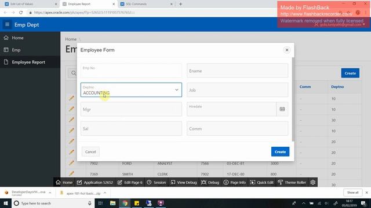Click the Deptno column header
Screen dimensions: 371x208
[337, 87]
